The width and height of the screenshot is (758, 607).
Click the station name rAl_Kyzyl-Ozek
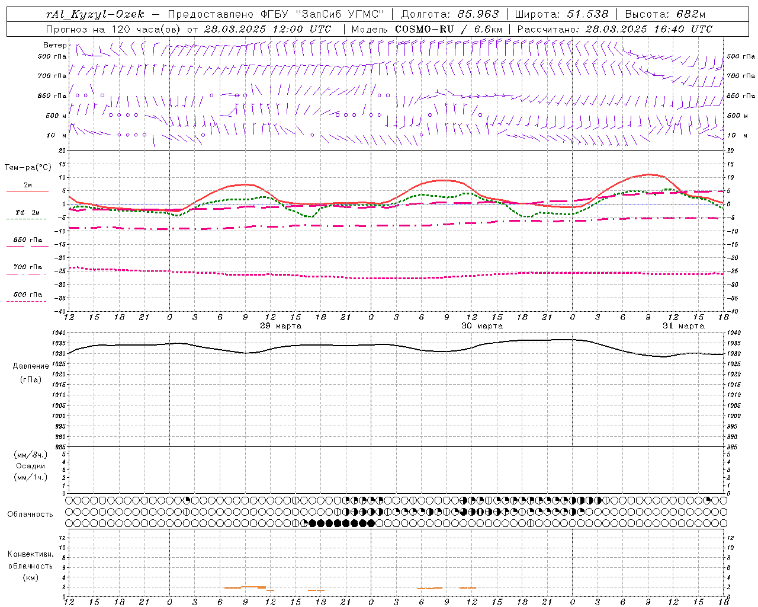pos(95,14)
